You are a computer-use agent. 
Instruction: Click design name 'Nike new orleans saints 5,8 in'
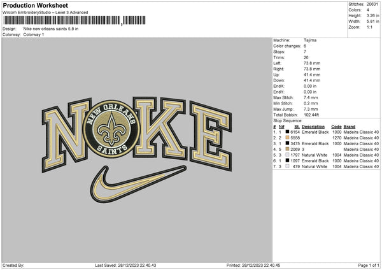point(51,29)
